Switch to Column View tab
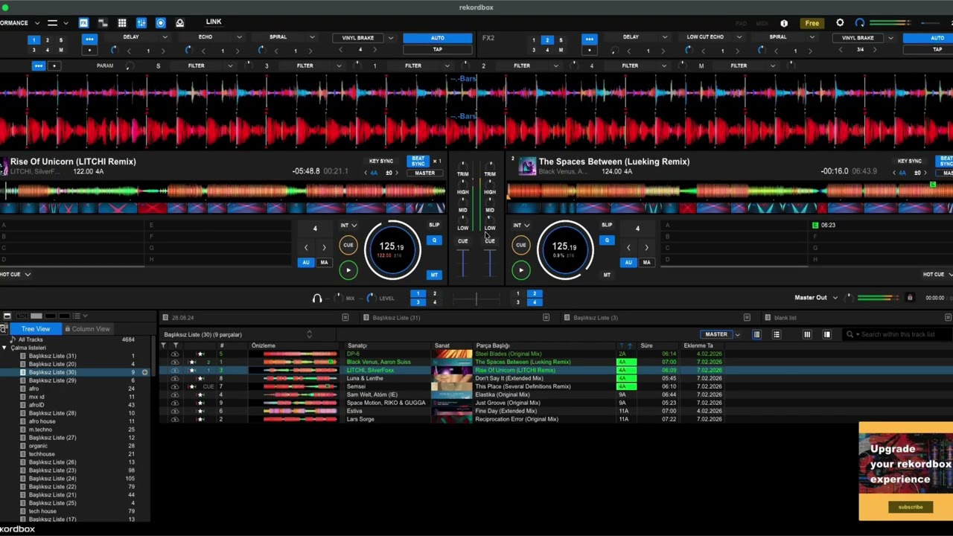Viewport: 953px width, 536px height. click(88, 329)
